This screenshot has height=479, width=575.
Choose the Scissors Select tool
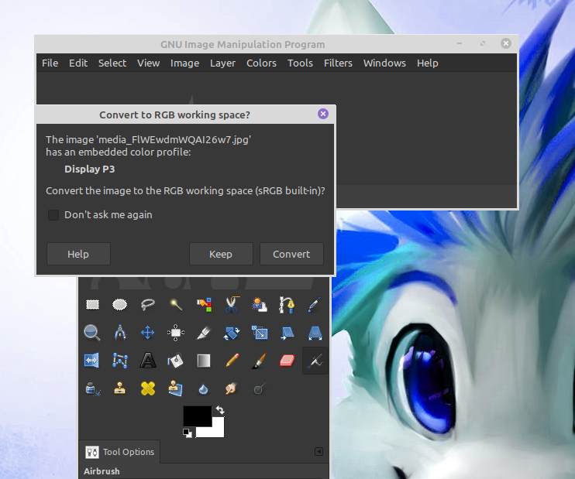click(232, 305)
